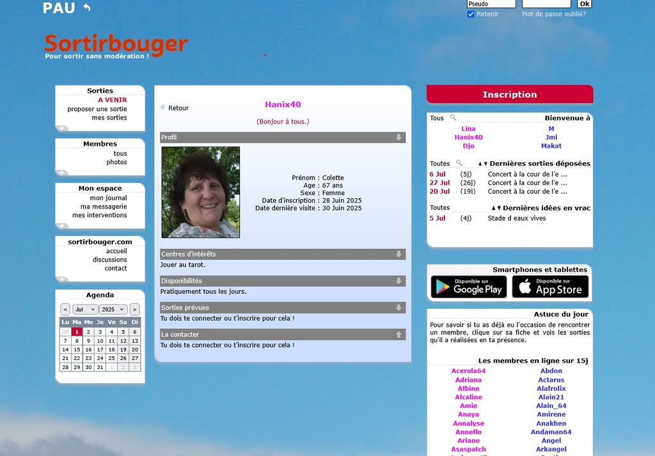Open online member Acerola64
This screenshot has width=655, height=456.
468,371
